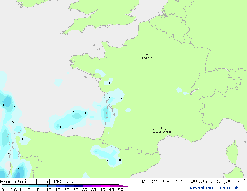
Task: Click the (00+75) forecast offset text
Action: tap(235, 182)
